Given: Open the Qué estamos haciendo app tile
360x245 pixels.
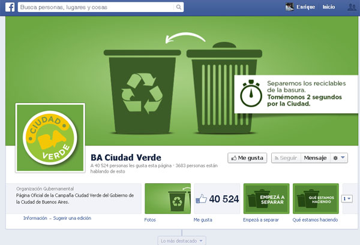Looking at the screenshot, I should click(316, 199).
